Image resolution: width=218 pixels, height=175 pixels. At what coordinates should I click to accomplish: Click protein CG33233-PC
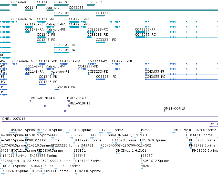tap(98, 61)
